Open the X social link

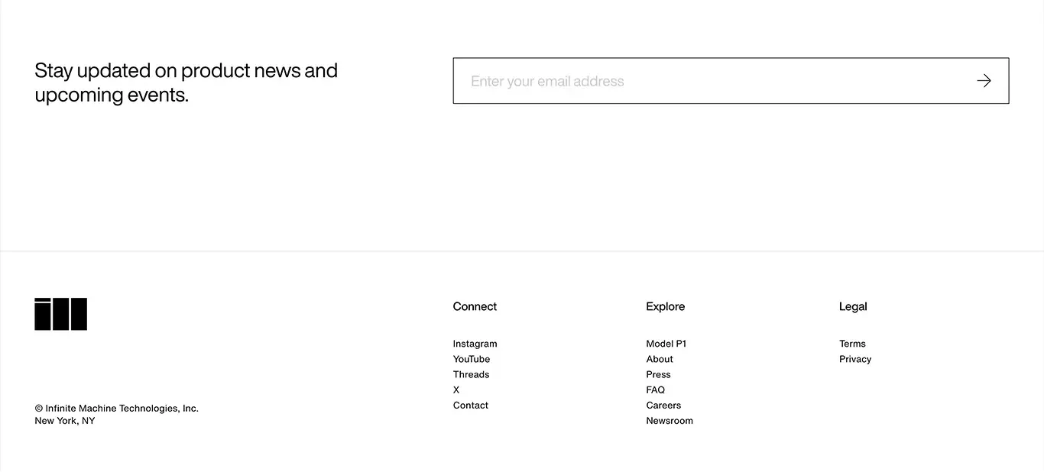pyautogui.click(x=456, y=390)
